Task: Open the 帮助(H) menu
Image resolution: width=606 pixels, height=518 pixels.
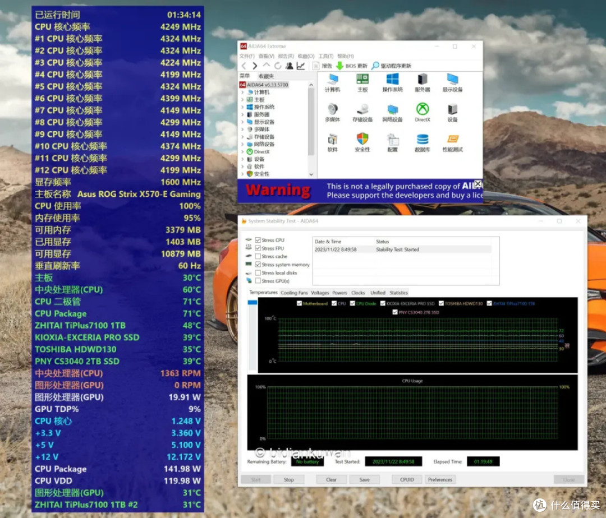Action: point(346,57)
